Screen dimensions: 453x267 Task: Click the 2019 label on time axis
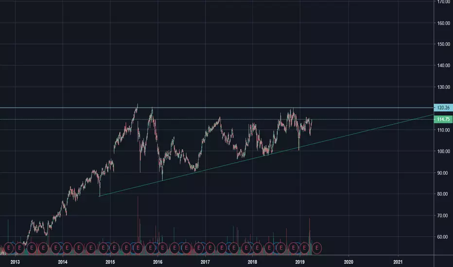click(x=300, y=262)
